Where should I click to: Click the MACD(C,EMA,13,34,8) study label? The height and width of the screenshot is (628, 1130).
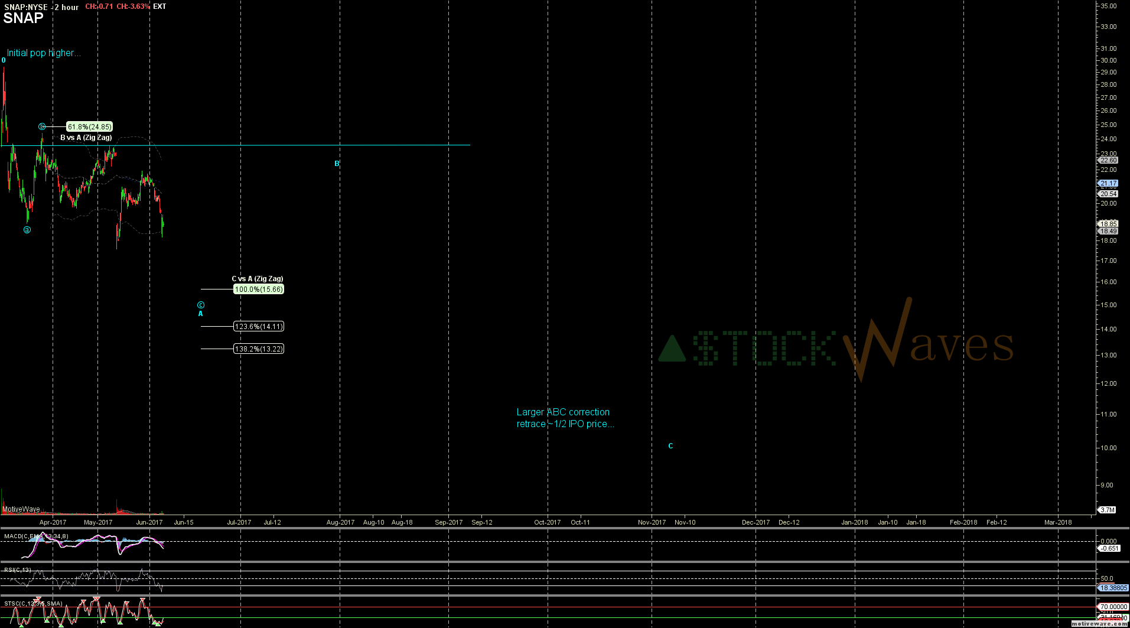tap(36, 536)
